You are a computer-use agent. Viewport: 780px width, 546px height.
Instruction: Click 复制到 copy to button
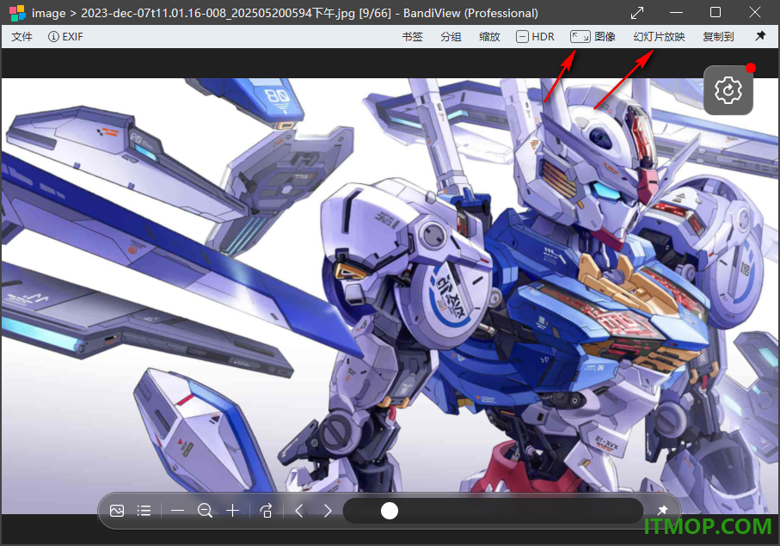pos(718,37)
